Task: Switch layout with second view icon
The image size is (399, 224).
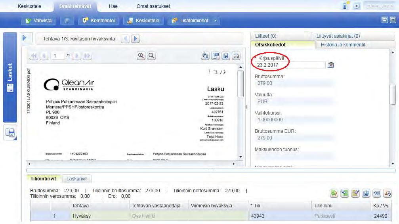Action: 393,20
